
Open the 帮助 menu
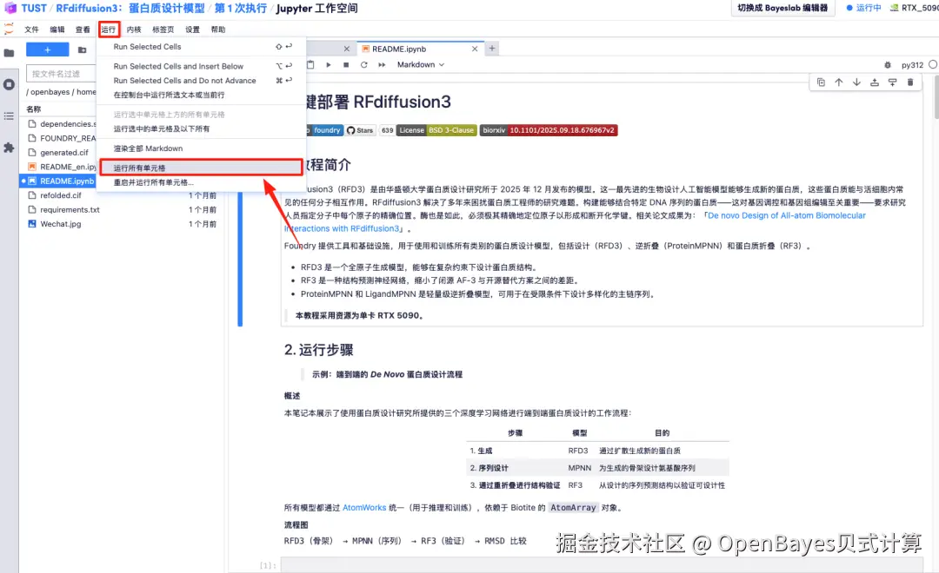coord(218,30)
